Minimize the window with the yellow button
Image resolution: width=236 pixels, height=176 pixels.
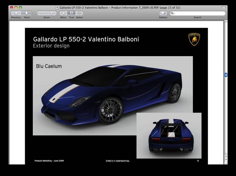tap(16, 8)
